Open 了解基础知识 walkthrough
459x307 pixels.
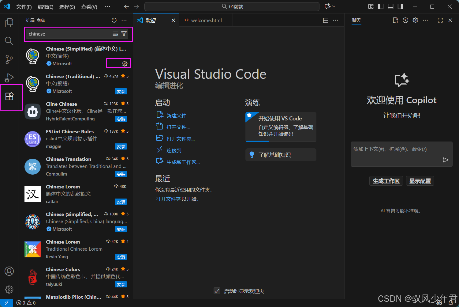281,155
